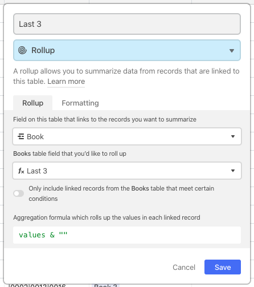
Task: Switch to the Formatting tab
Action: coord(80,103)
